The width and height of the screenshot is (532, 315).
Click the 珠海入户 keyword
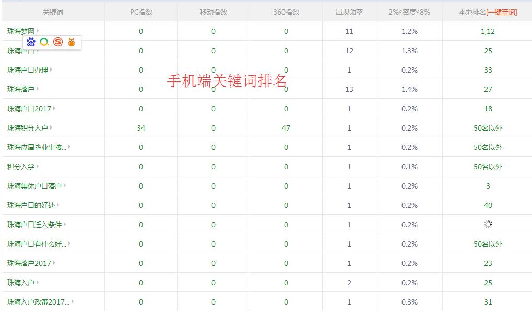(x=21, y=283)
